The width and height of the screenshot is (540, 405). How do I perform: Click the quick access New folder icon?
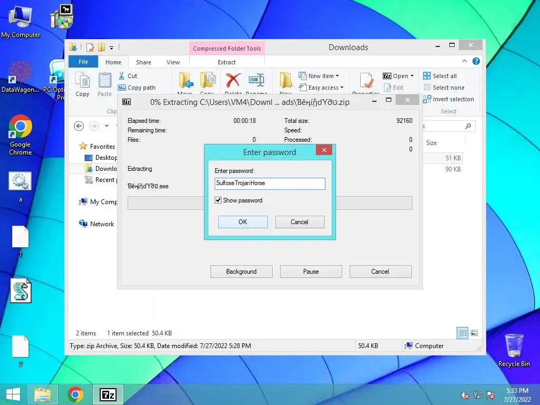click(102, 47)
